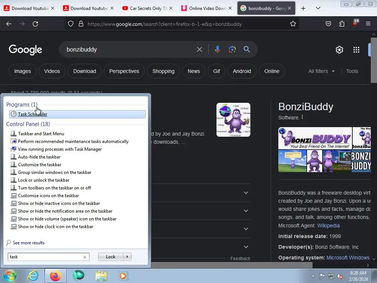Click the Firefox address bar URL

point(165,24)
